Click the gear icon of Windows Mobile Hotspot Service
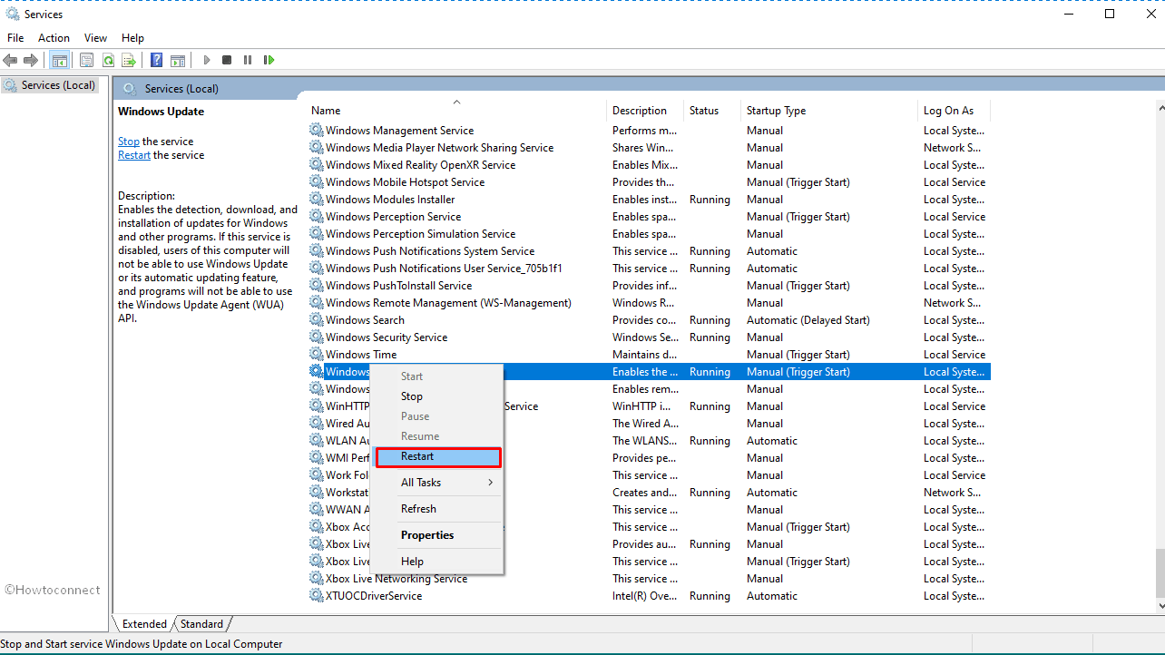Screen dimensions: 1165x655 tap(316, 181)
